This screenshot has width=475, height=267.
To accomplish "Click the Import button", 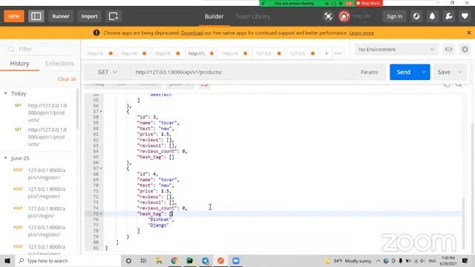I will [89, 16].
